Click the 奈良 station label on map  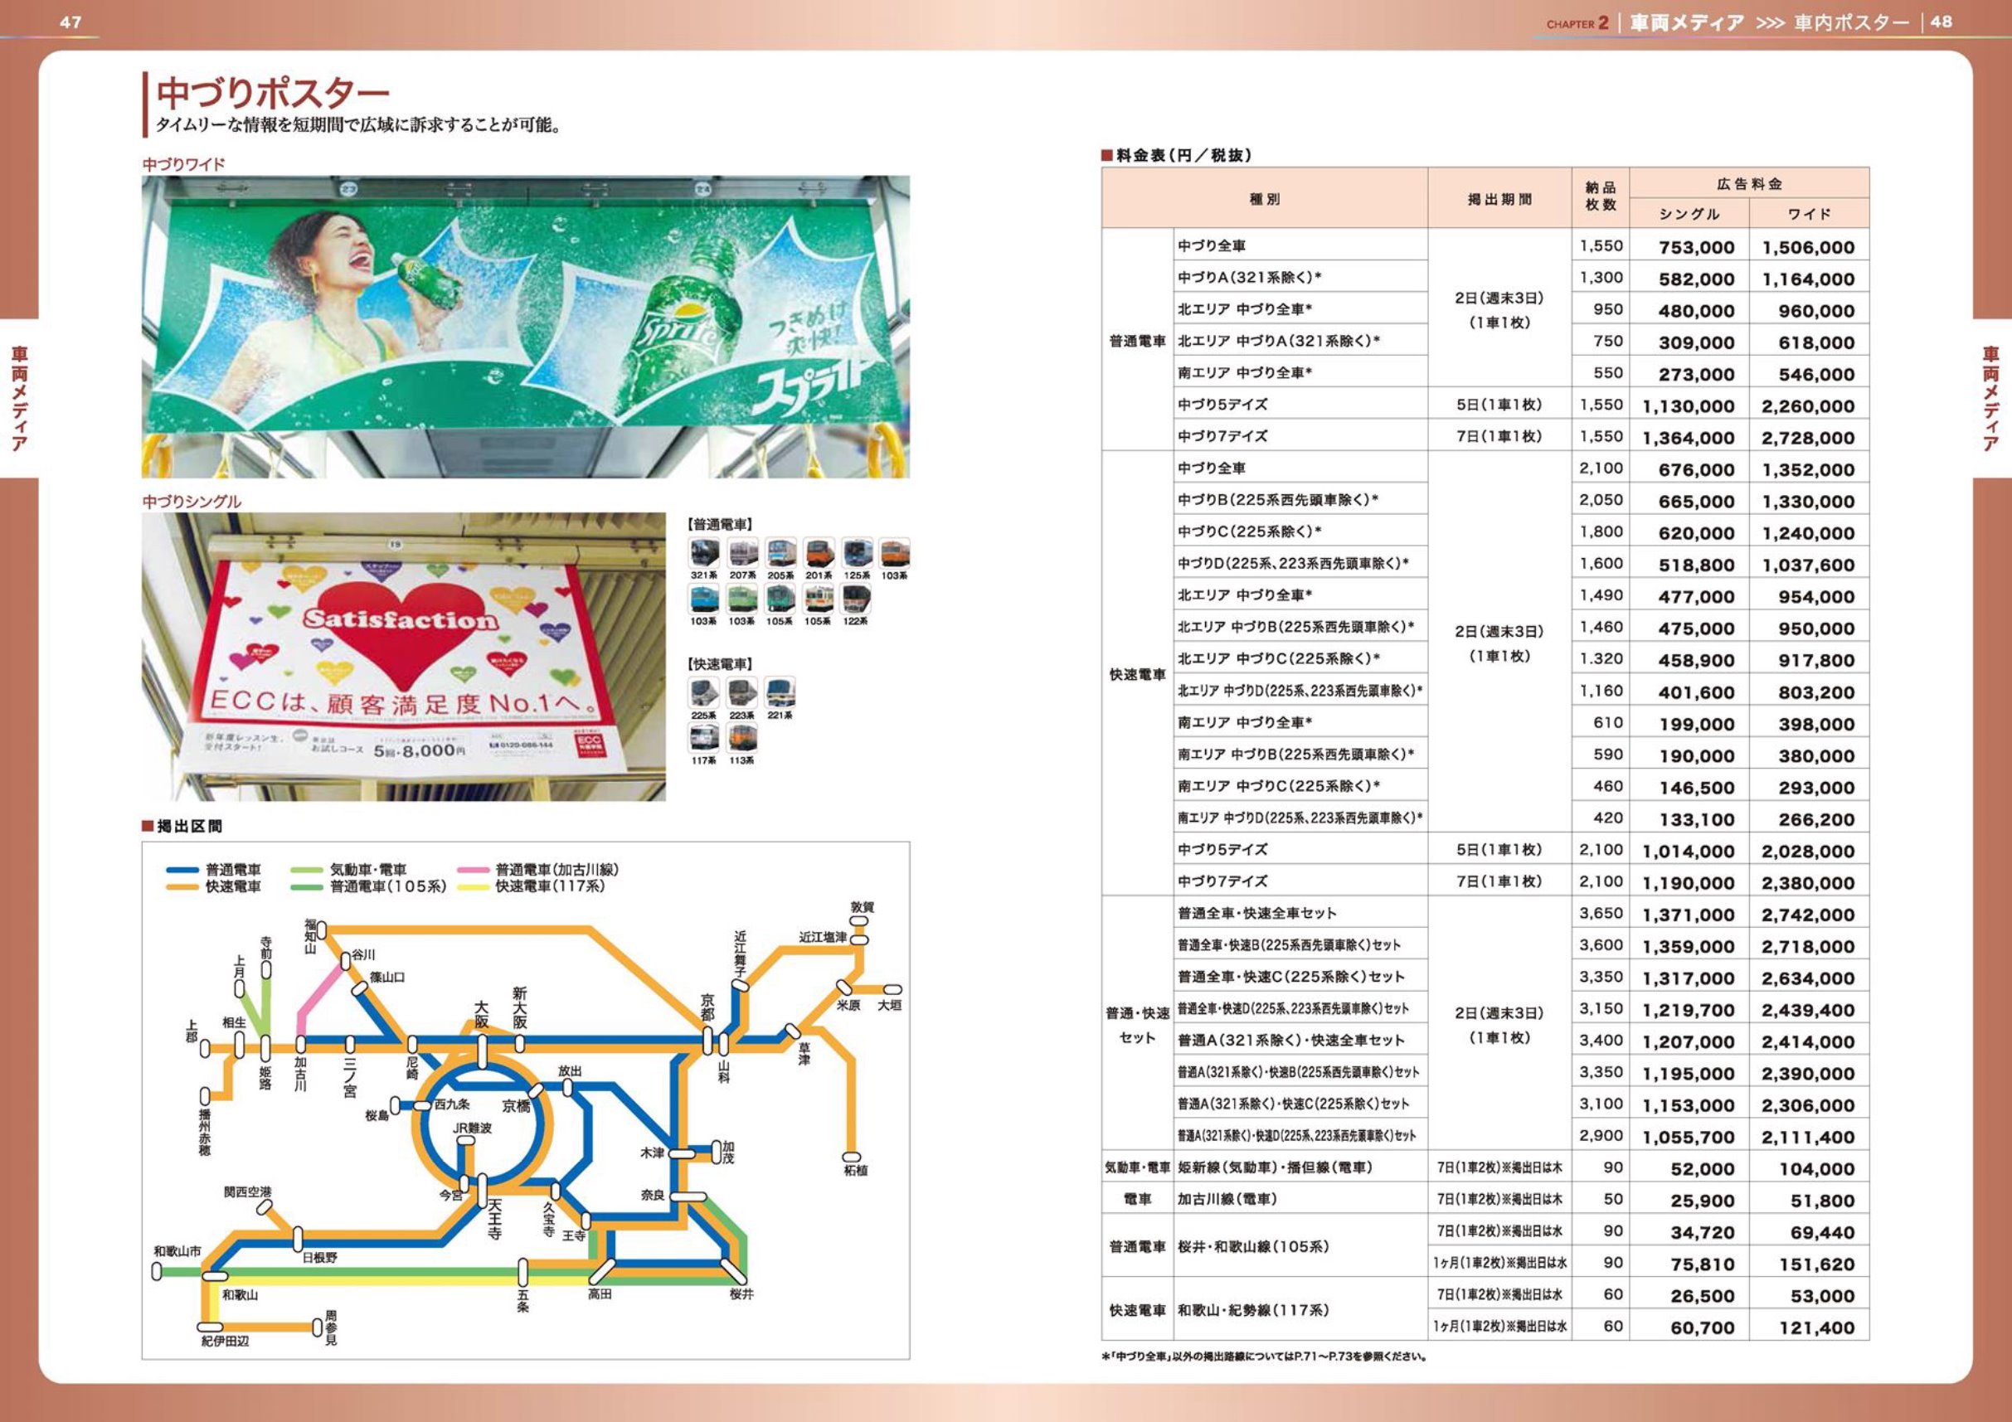pyautogui.click(x=653, y=1194)
